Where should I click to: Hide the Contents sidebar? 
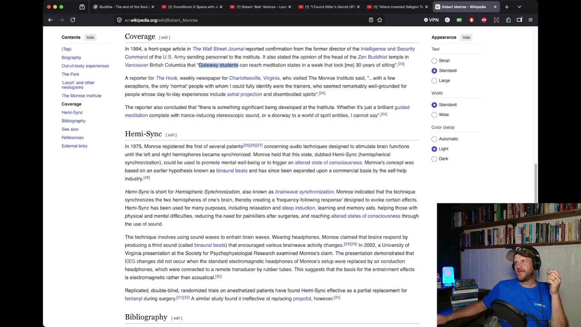90,37
